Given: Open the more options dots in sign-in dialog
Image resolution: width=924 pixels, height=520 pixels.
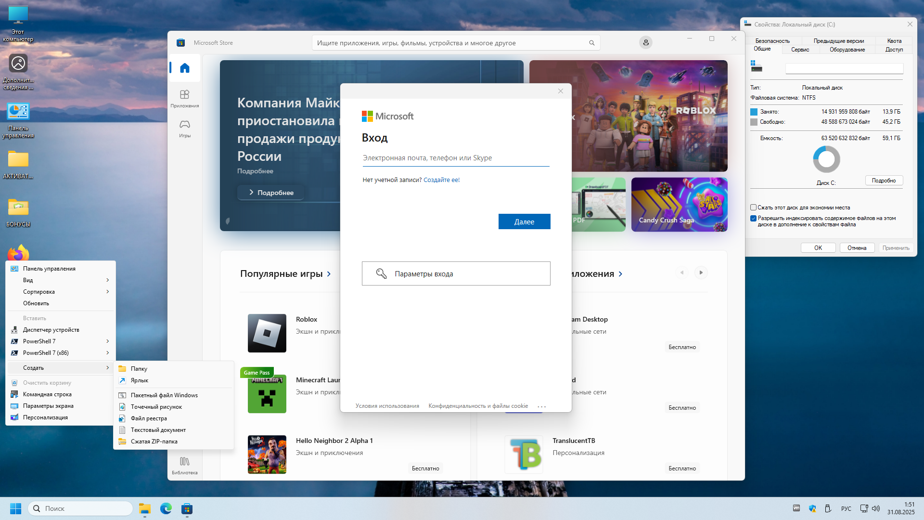Looking at the screenshot, I should pyautogui.click(x=542, y=406).
